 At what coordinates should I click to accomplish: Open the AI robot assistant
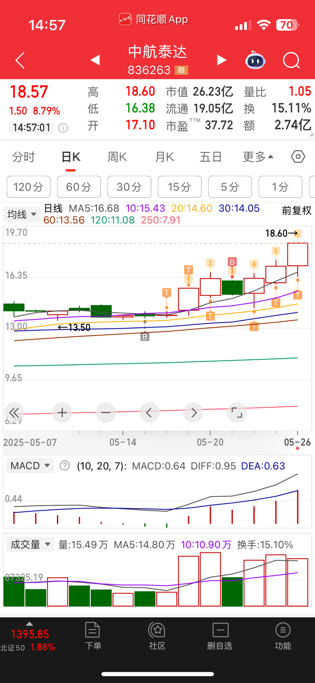[x=255, y=60]
